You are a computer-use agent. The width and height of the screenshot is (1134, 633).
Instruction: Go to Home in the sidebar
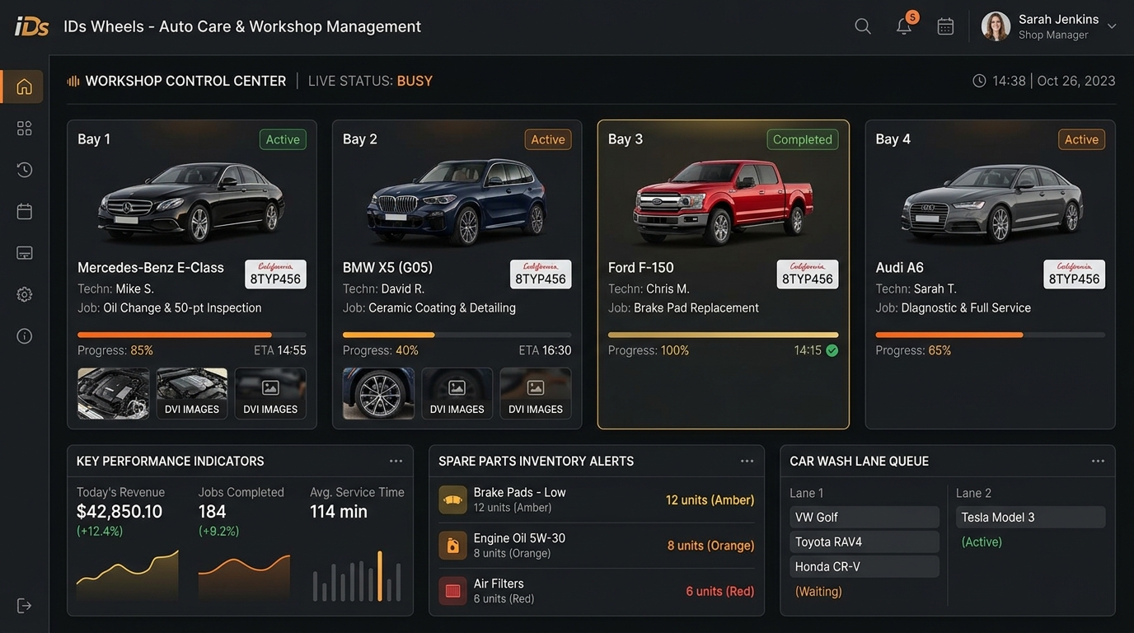24,87
